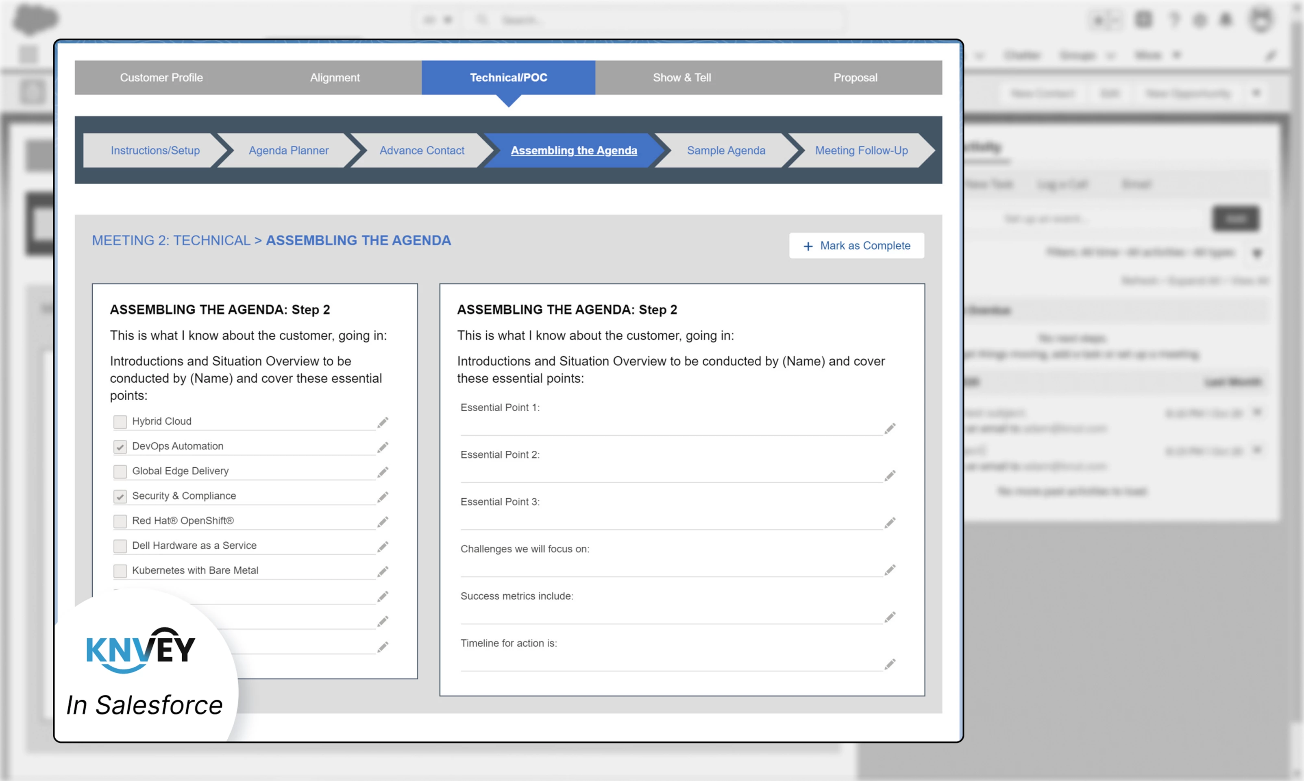Viewport: 1304px width, 781px height.
Task: Edit Dell Hardware as a Service pencil
Action: point(383,546)
